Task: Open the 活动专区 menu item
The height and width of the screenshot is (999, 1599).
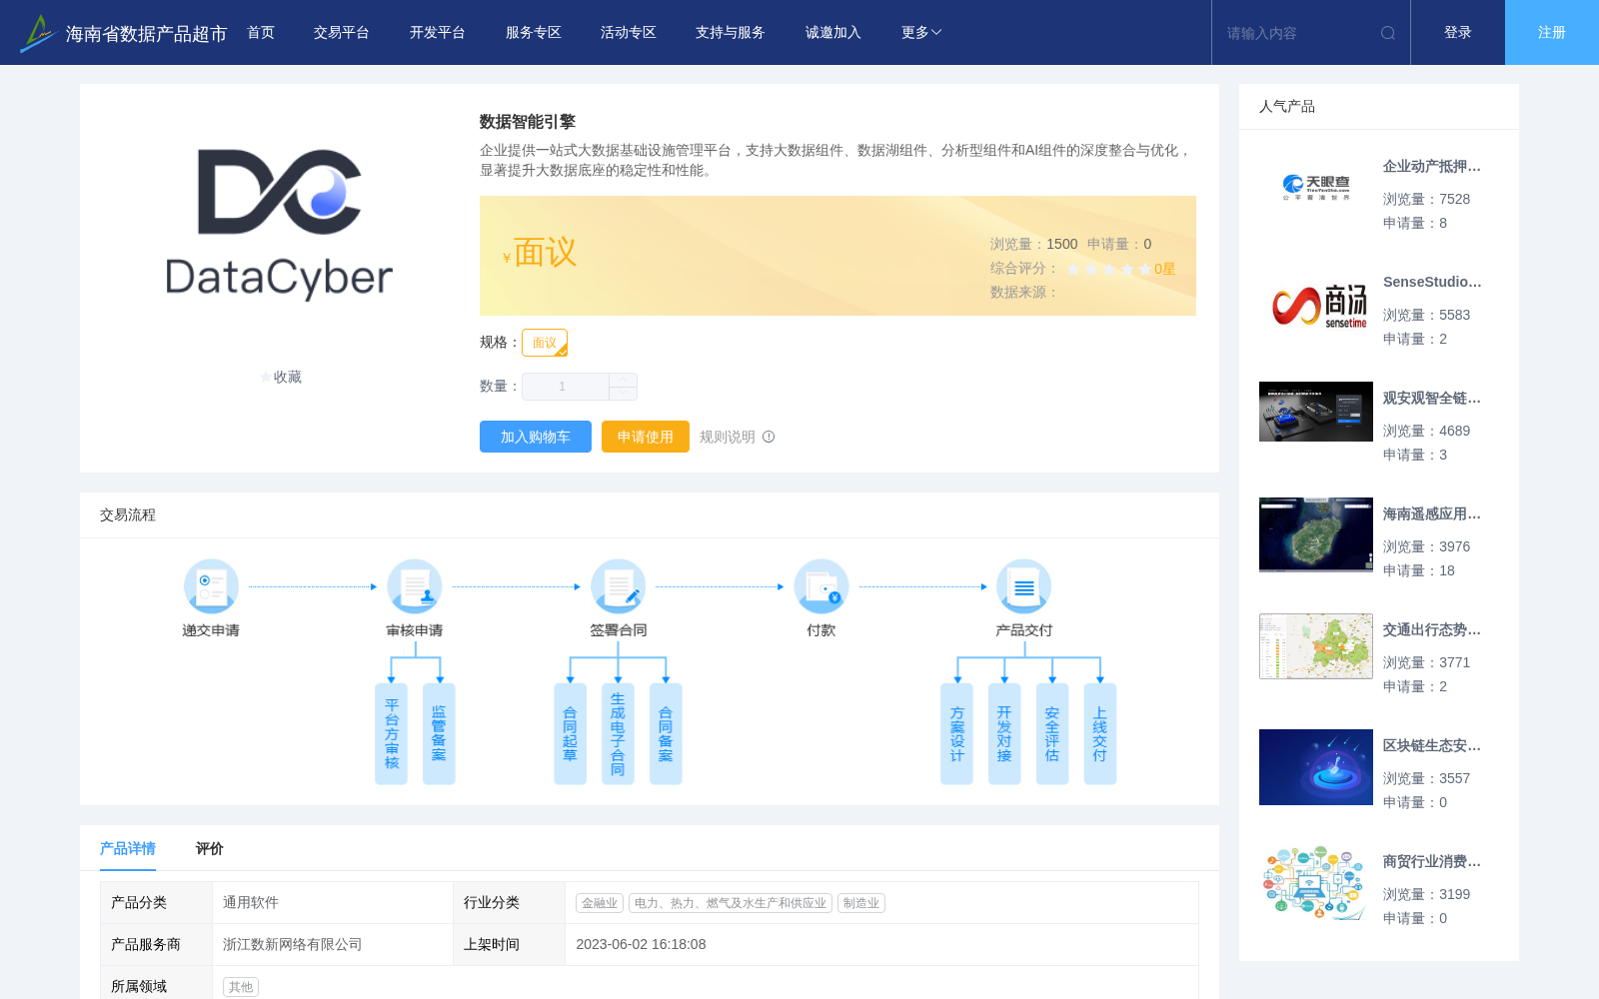Action: point(629,33)
